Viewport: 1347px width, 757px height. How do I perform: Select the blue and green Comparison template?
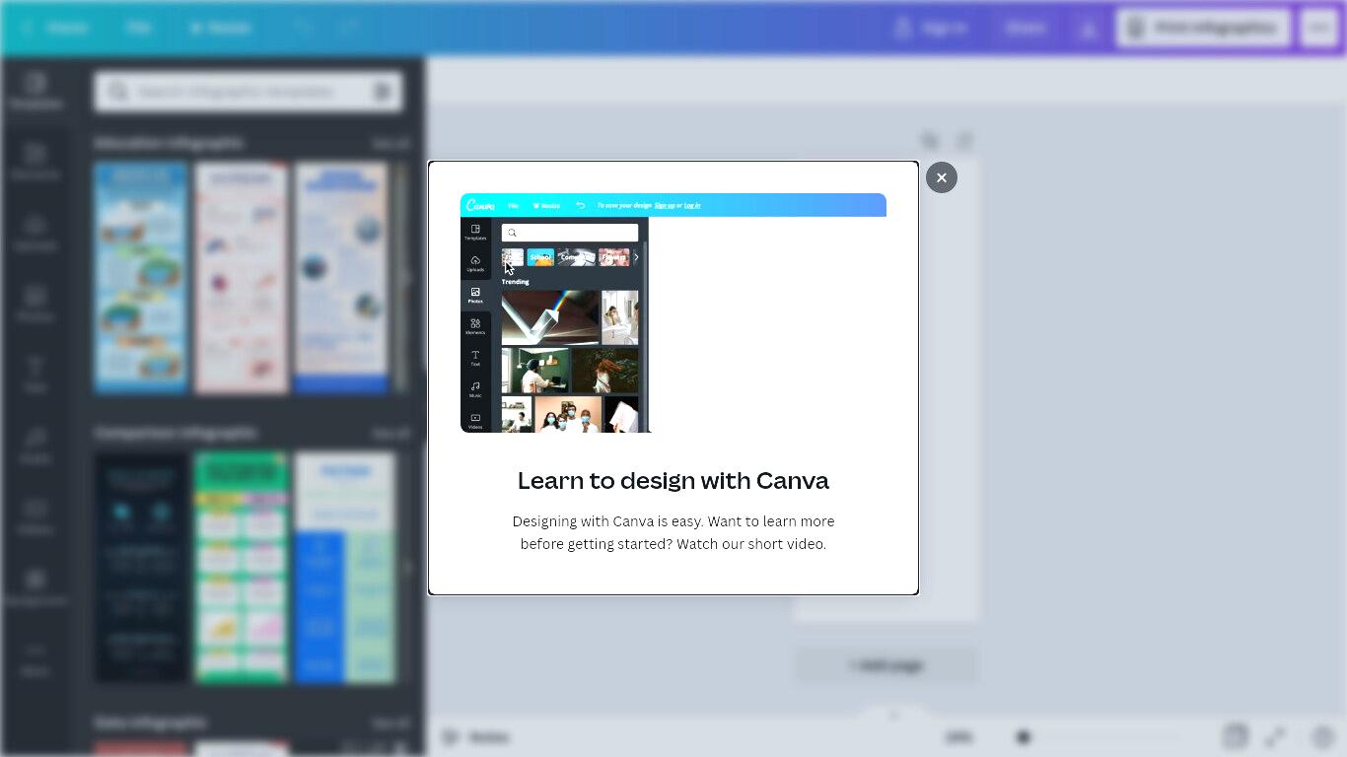[344, 568]
